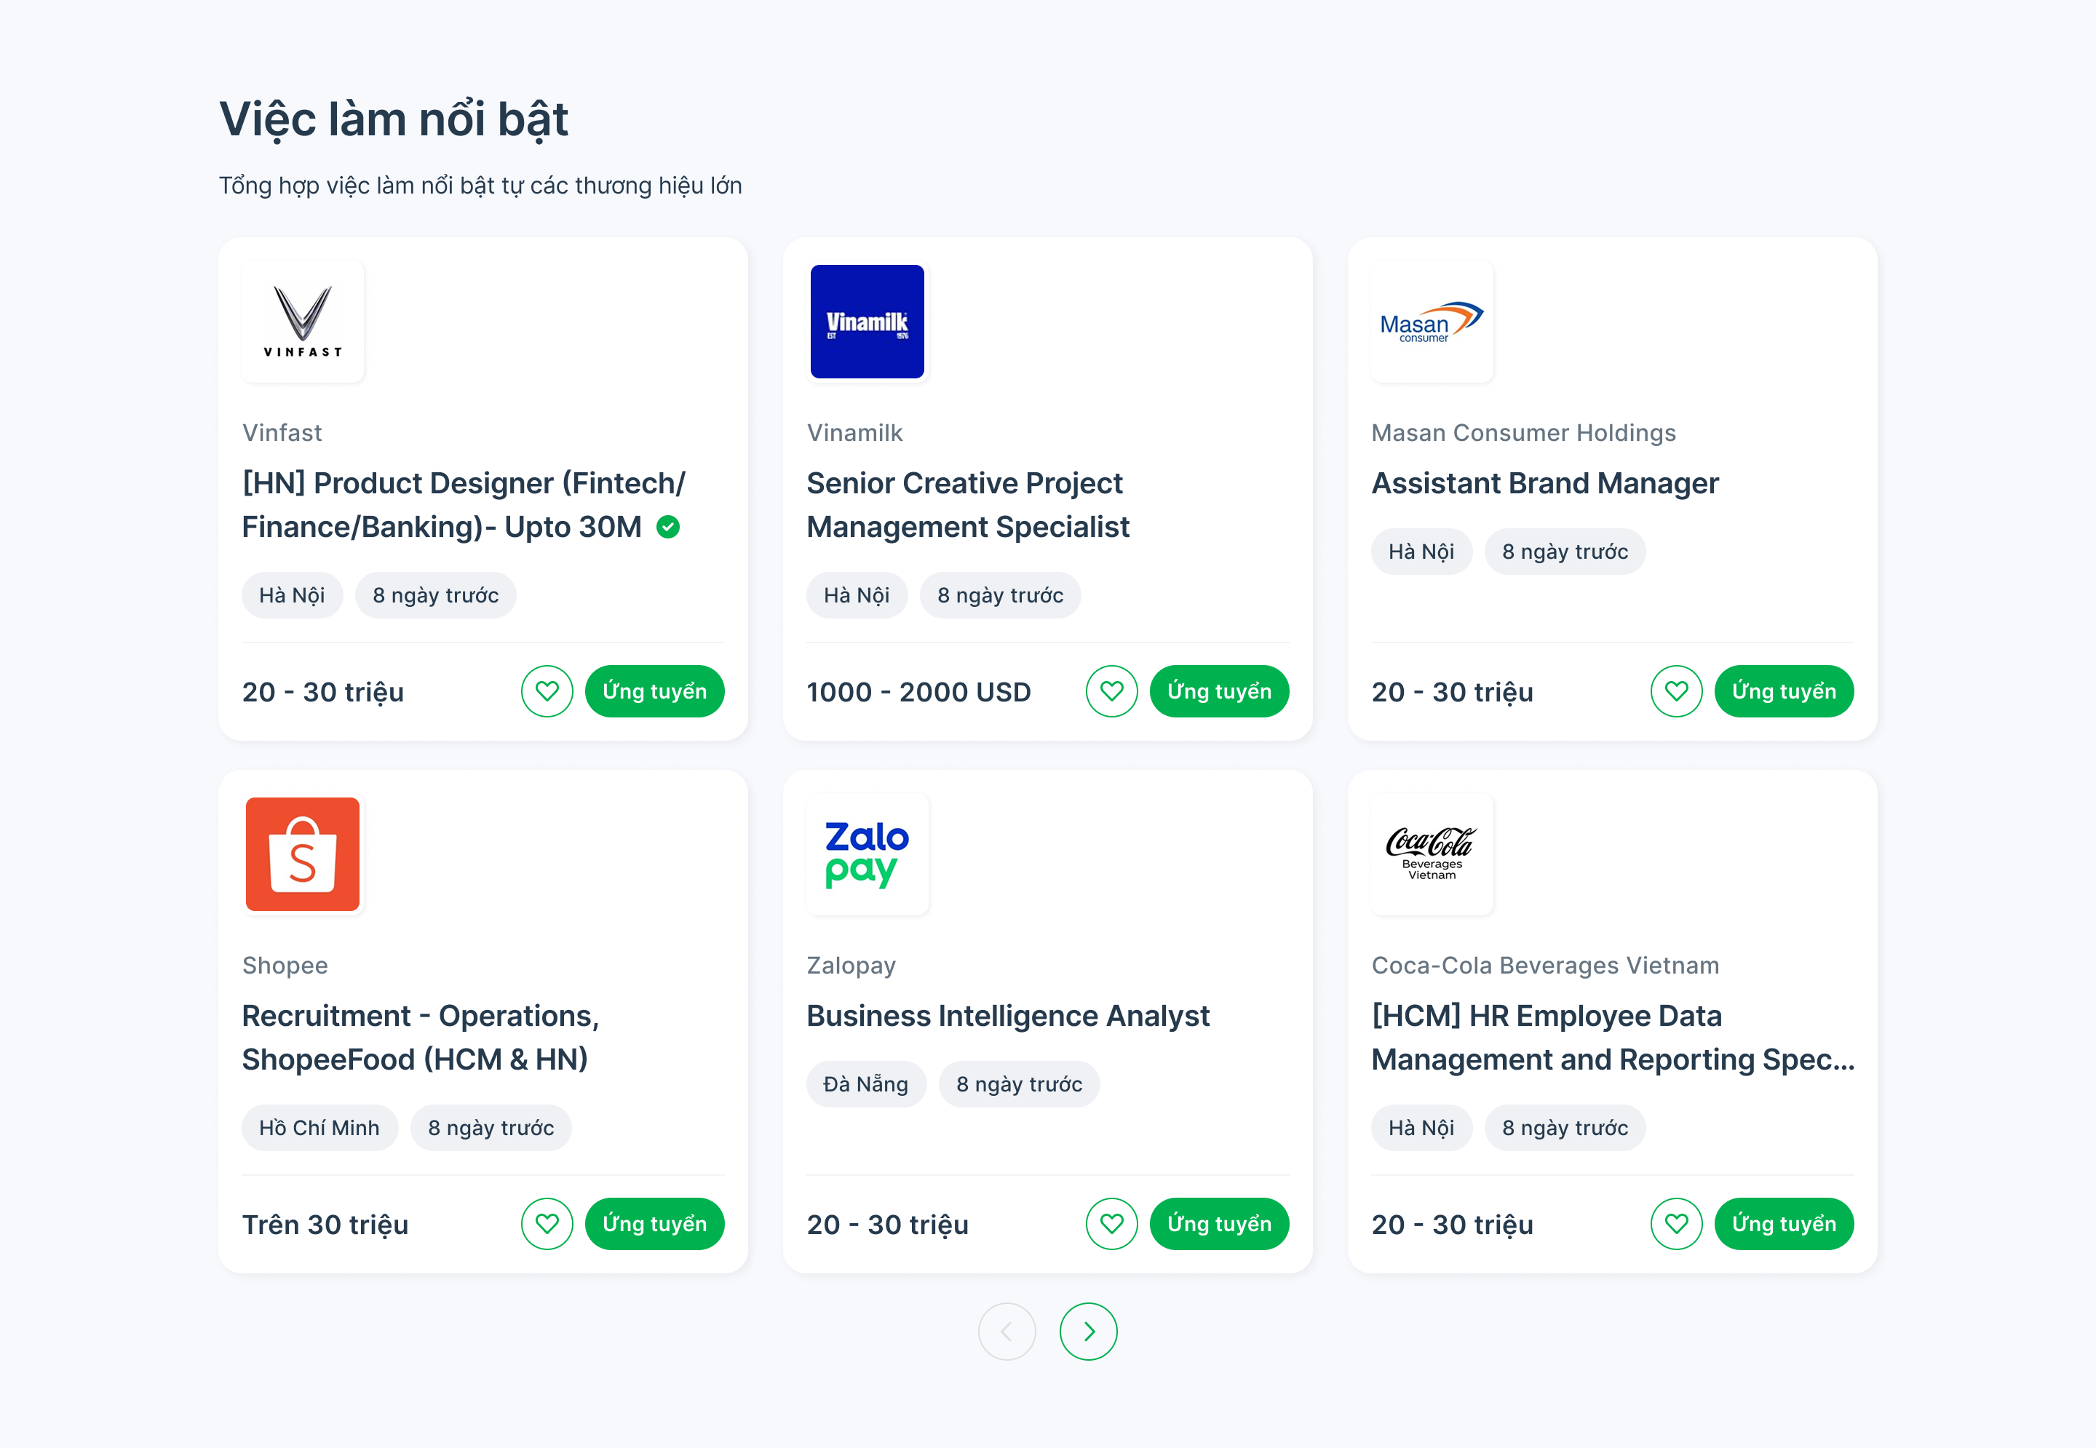The height and width of the screenshot is (1448, 2096).
Task: Go to next page of featured jobs
Action: [x=1088, y=1331]
